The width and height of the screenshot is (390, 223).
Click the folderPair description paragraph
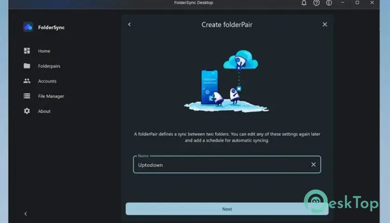[227, 137]
